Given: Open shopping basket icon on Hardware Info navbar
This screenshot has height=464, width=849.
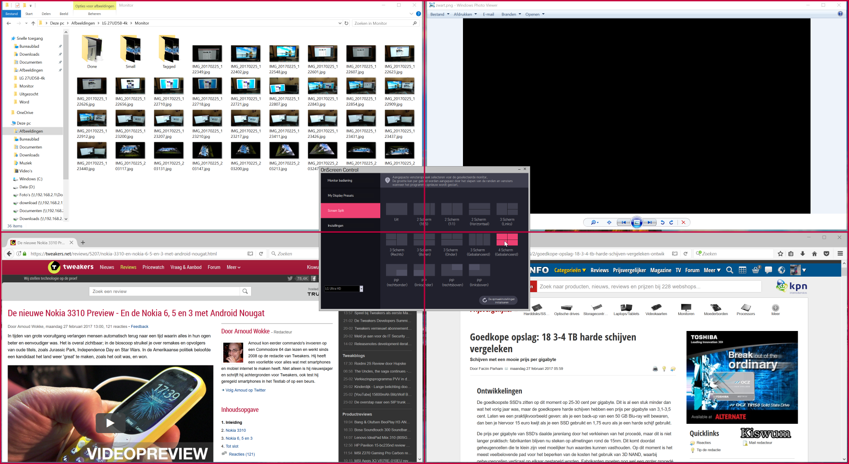Looking at the screenshot, I should coord(756,270).
